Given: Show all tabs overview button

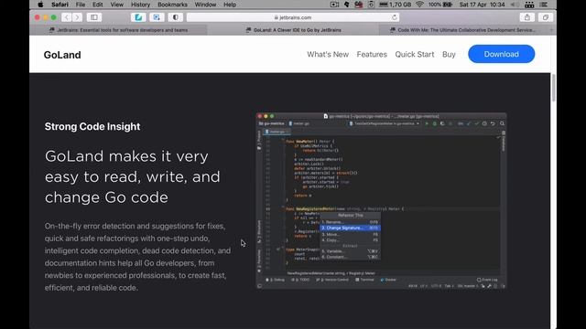Looking at the screenshot, I should click(546, 17).
